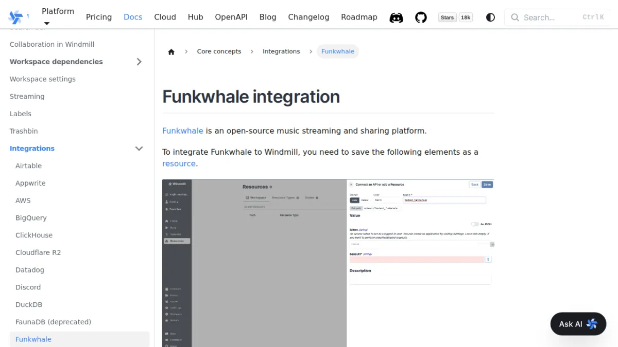The height and width of the screenshot is (347, 618).
Task: Select Discord in integrations list
Action: coord(28,287)
